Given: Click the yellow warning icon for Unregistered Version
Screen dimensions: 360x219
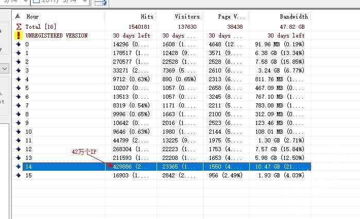Looking at the screenshot, I should point(19,35).
